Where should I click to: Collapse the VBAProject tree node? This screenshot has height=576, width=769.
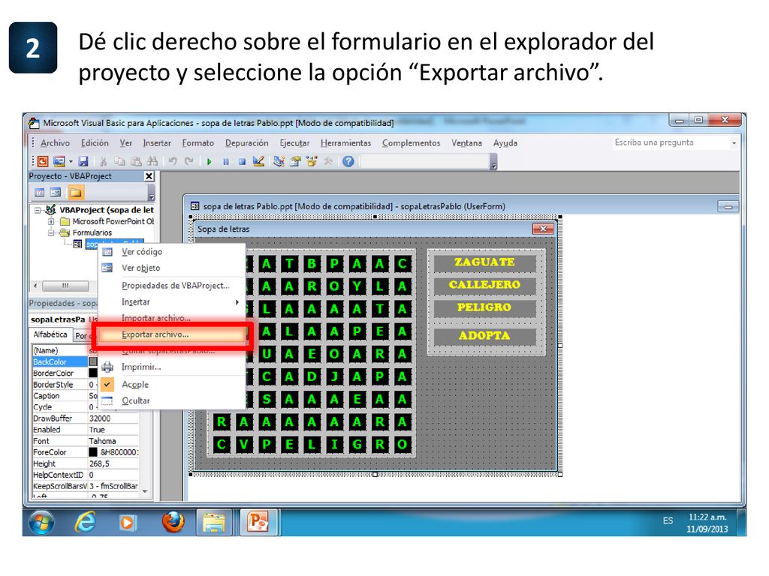38,210
